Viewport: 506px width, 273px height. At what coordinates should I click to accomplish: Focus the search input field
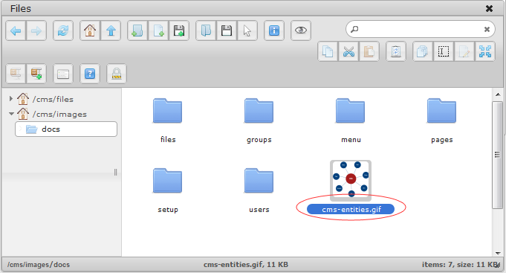(x=421, y=30)
